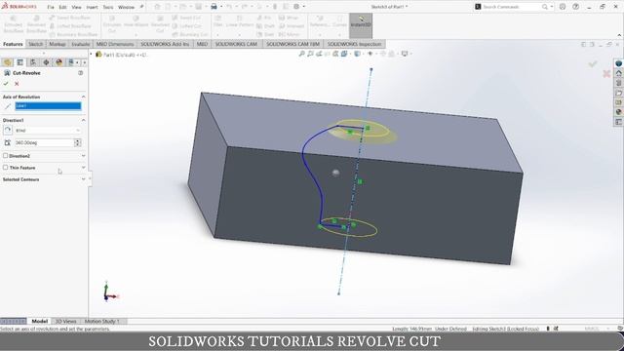Click viewport confirmation corner green checkmark
The height and width of the screenshot is (351, 624).
click(593, 64)
